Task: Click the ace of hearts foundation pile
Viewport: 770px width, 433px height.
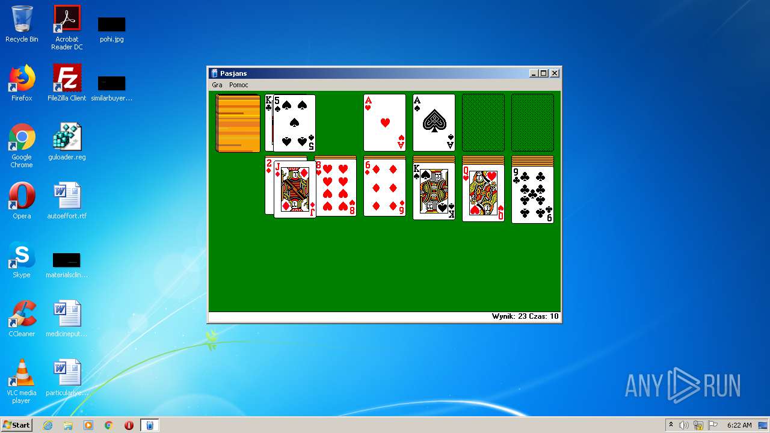Action: pyautogui.click(x=385, y=123)
